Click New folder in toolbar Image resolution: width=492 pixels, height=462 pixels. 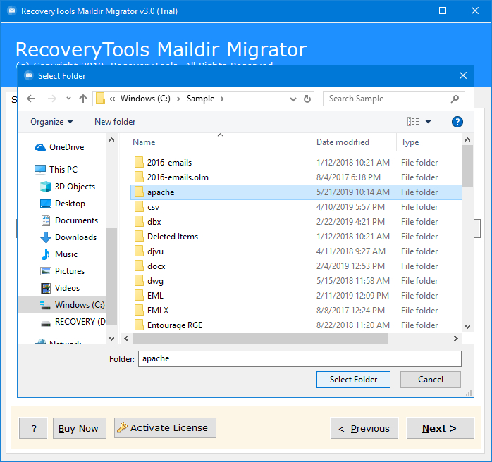point(115,122)
